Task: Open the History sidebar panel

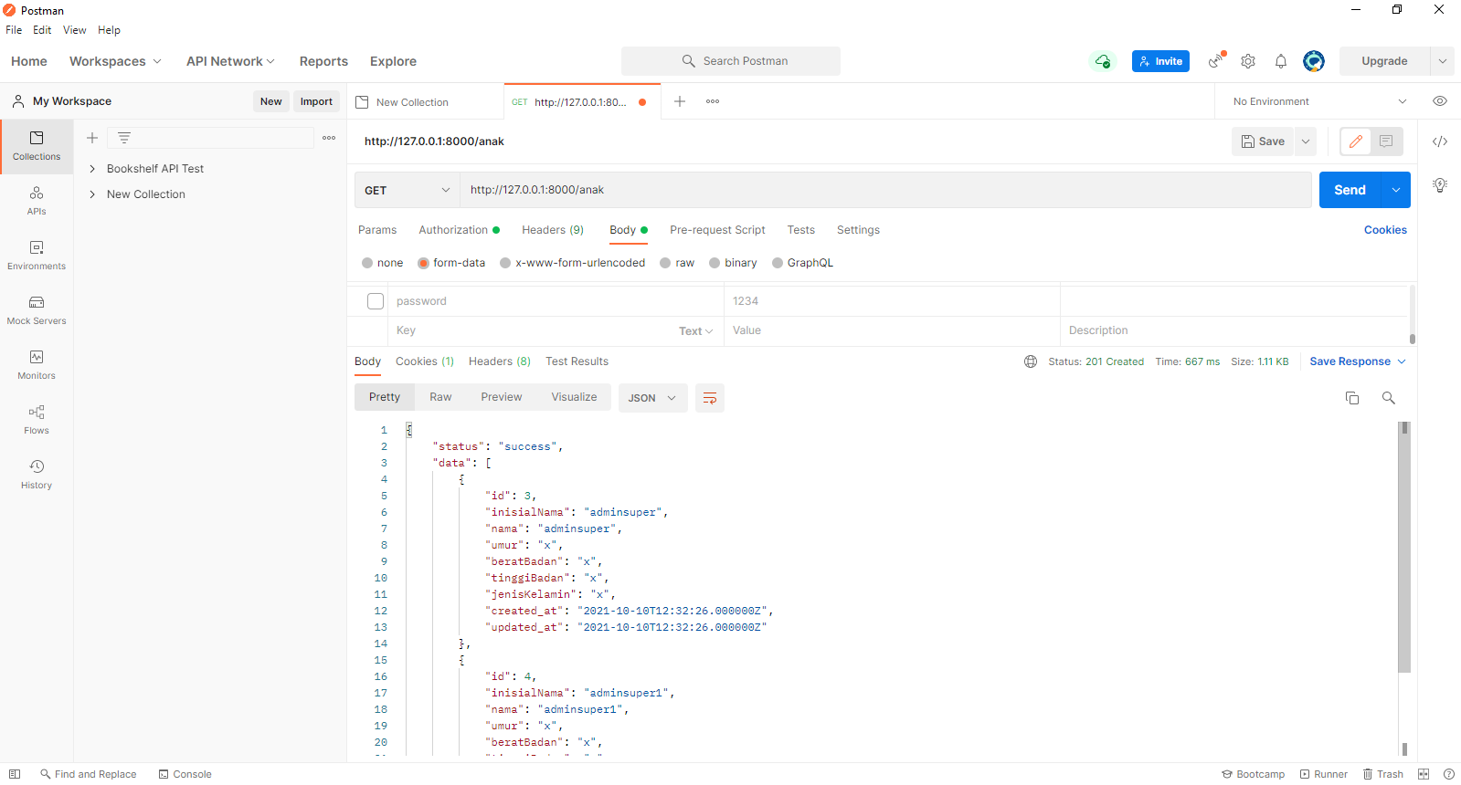Action: click(x=37, y=475)
